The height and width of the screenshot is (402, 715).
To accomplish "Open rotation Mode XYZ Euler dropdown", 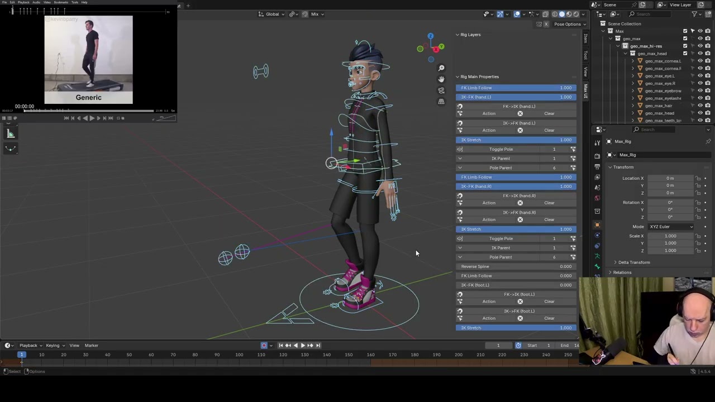I will [671, 227].
